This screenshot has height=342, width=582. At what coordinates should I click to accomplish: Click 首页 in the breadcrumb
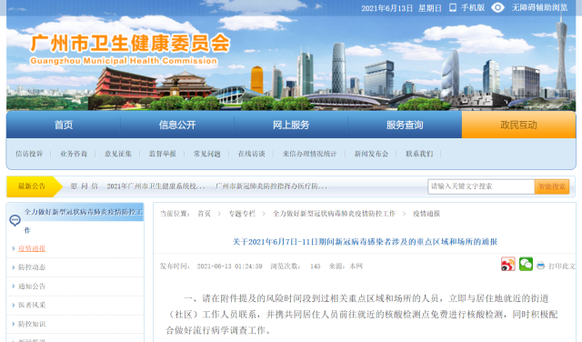click(204, 214)
